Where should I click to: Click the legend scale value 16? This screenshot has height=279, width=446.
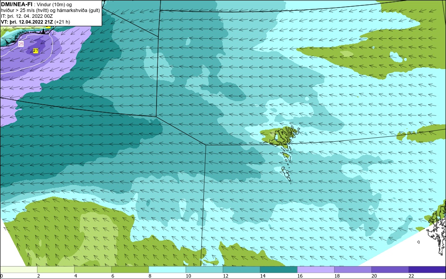click(300, 276)
